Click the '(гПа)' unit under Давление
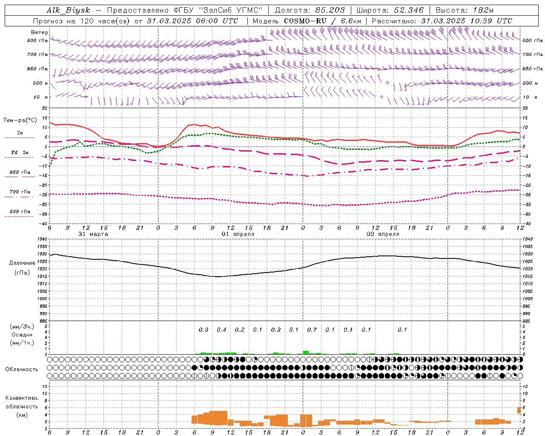The image size is (545, 436). click(x=22, y=272)
